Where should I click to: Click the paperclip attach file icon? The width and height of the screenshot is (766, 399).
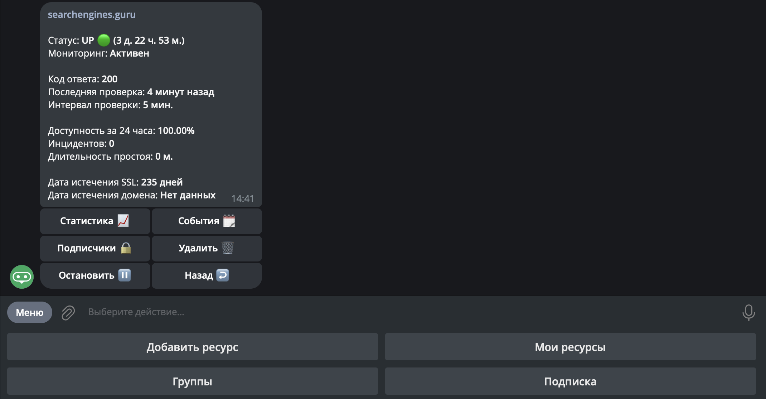pyautogui.click(x=68, y=312)
